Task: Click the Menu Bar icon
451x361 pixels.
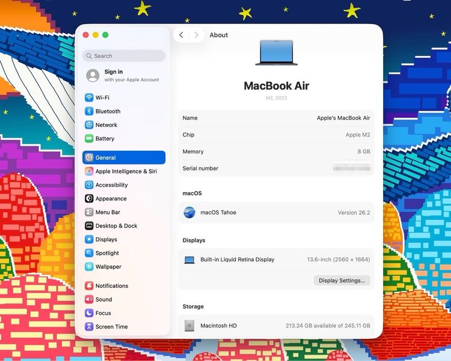Action: pyautogui.click(x=89, y=212)
